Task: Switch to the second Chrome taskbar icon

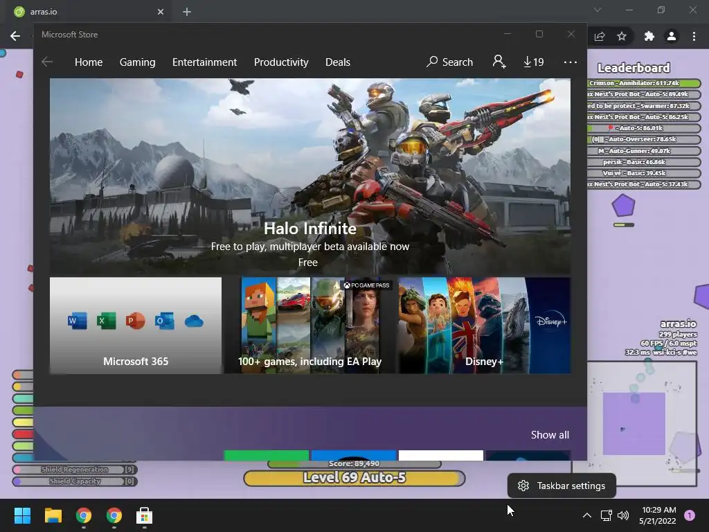Action: pos(114,515)
